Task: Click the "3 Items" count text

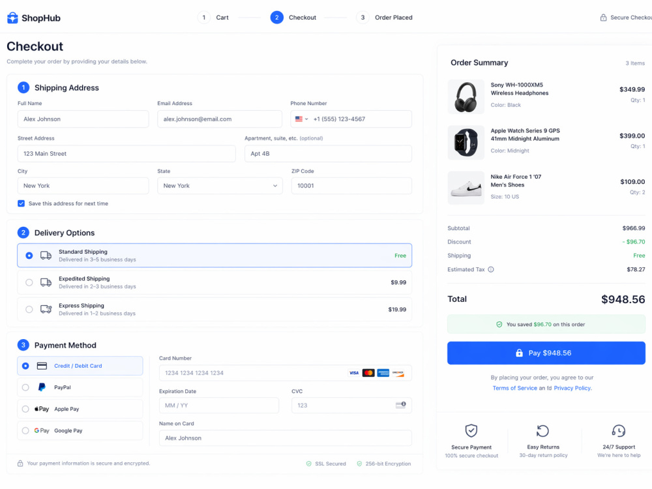Action: point(635,63)
